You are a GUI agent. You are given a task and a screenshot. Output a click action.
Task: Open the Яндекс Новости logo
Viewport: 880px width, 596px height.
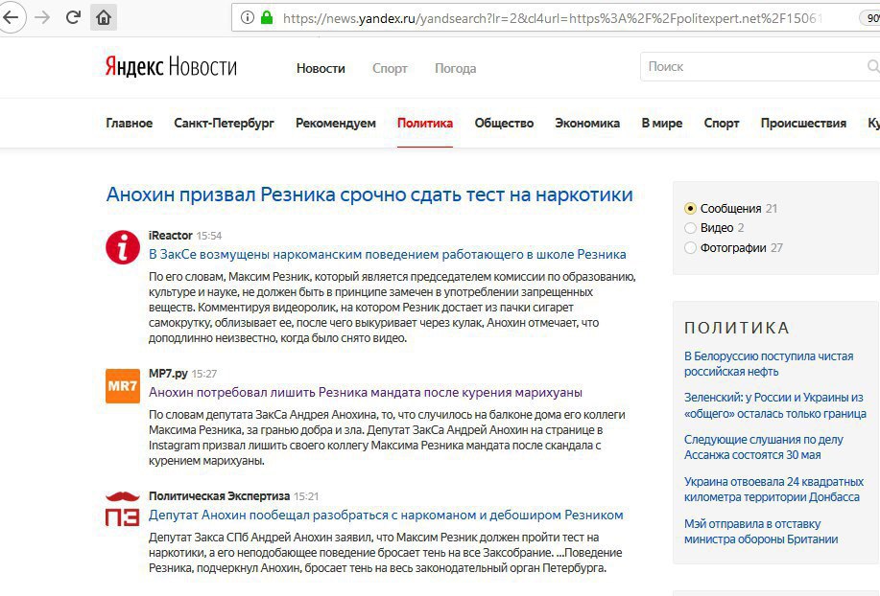pos(171,67)
